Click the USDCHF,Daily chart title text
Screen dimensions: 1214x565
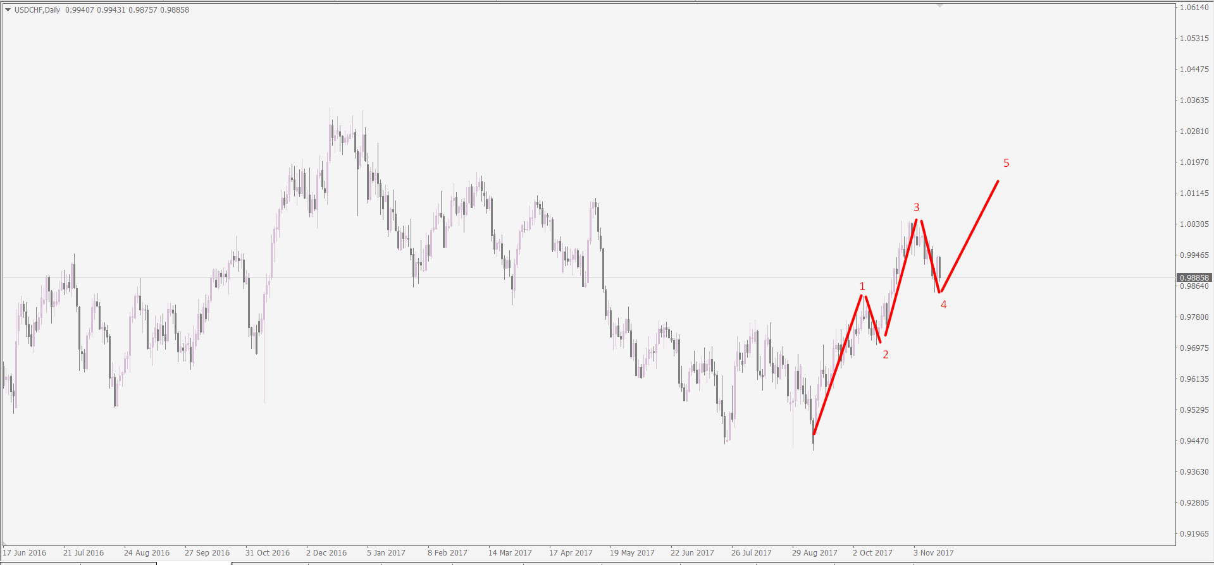pos(37,10)
